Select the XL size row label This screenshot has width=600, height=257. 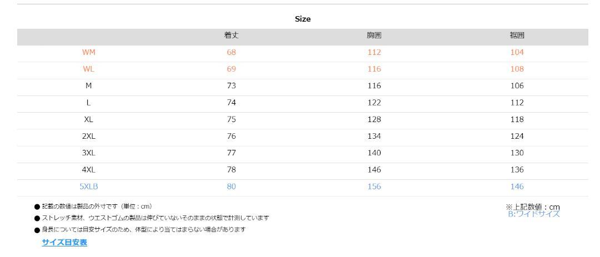coord(88,119)
